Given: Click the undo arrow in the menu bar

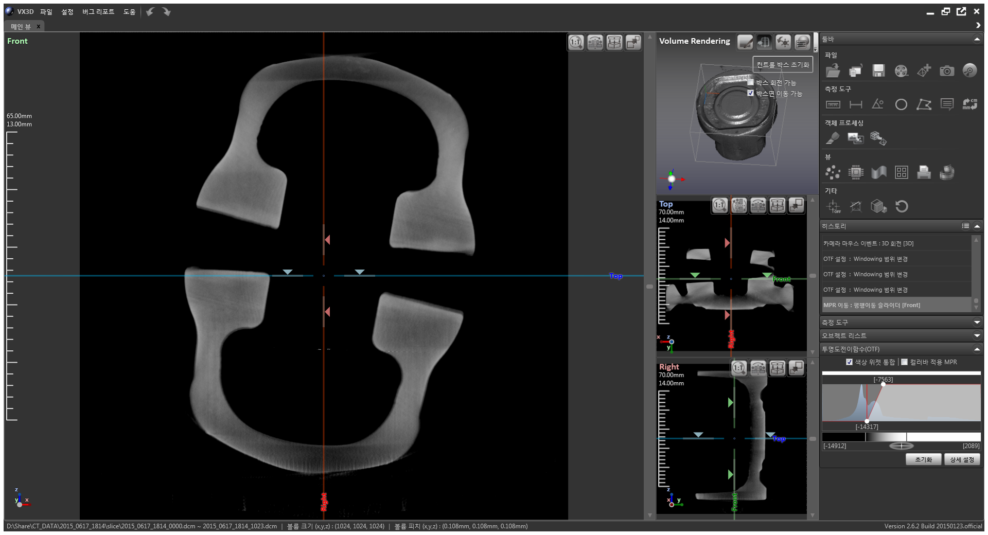Looking at the screenshot, I should pos(150,11).
